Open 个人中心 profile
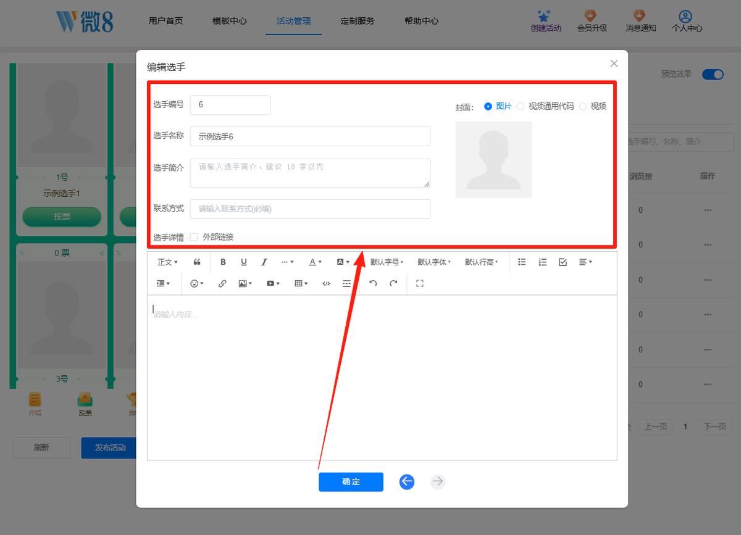Viewport: 741px width, 535px height. coord(687,22)
